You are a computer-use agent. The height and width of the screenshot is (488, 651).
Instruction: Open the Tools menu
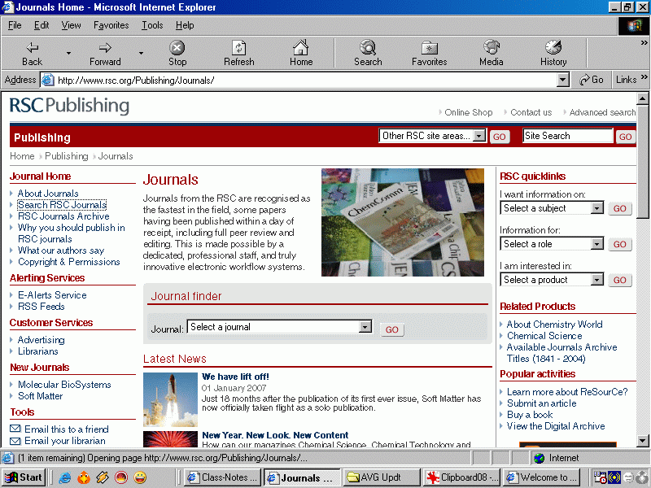tap(152, 25)
